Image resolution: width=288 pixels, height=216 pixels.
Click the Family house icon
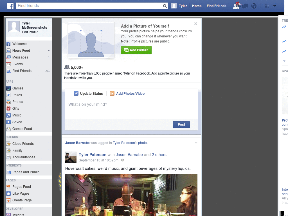pyautogui.click(x=8, y=150)
